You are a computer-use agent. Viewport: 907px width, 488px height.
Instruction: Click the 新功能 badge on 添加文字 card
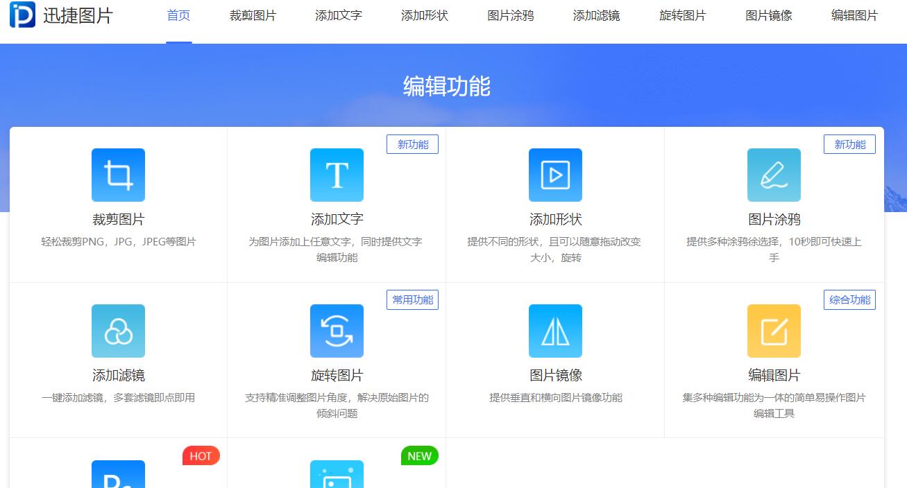[412, 144]
